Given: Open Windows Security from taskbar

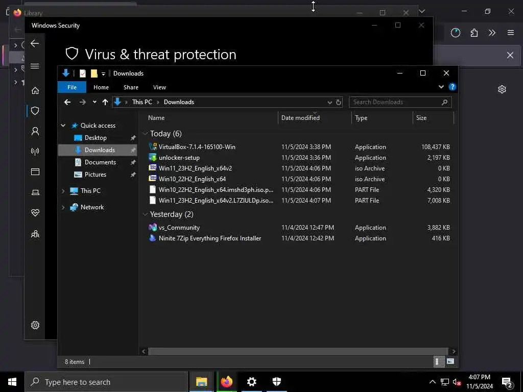Looking at the screenshot, I should pos(276,382).
